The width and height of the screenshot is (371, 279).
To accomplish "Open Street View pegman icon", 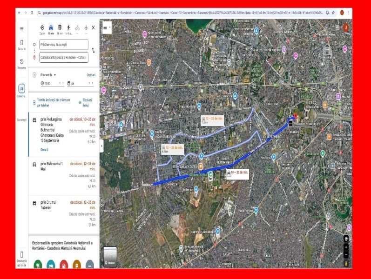I will coord(346,263).
